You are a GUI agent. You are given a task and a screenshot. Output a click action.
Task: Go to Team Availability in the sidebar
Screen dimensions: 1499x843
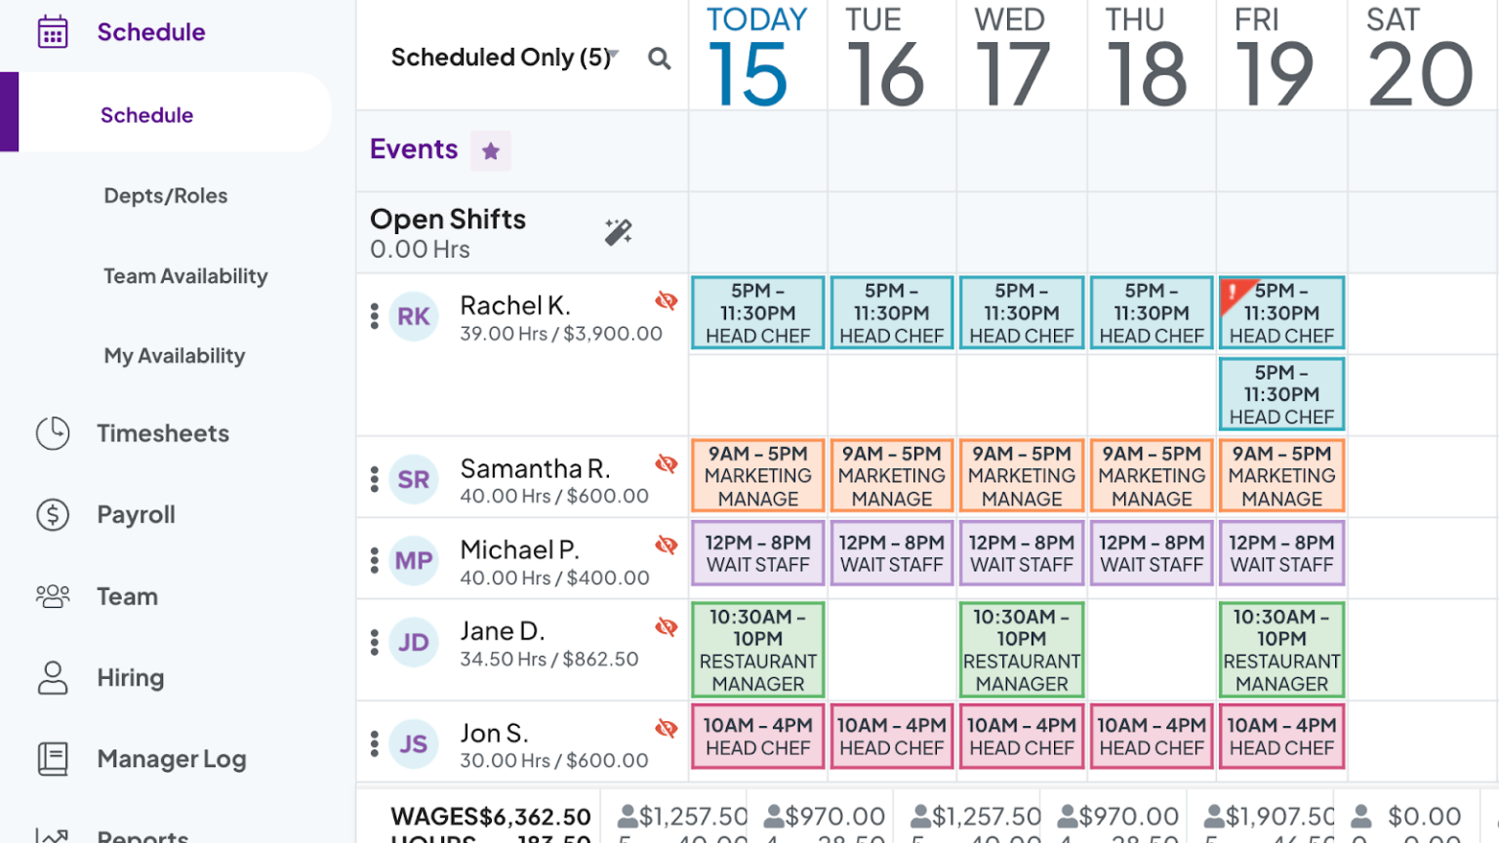tap(185, 276)
